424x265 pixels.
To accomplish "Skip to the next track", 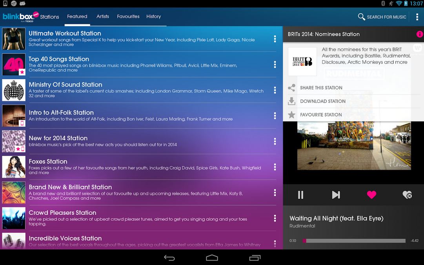I will (336, 195).
